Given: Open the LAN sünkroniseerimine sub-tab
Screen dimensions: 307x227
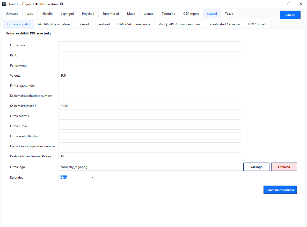Looking at the screenshot, I should click(x=134, y=24).
